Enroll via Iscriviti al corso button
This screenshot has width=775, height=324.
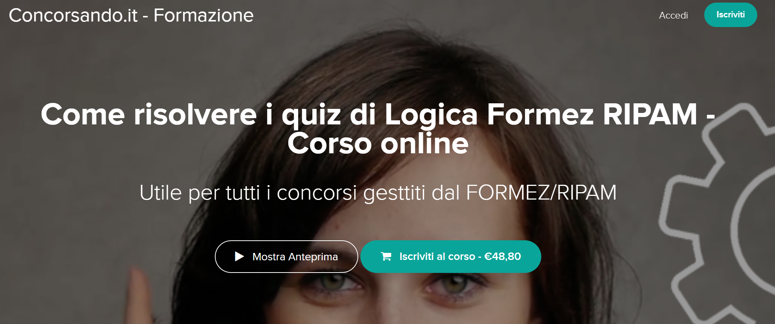[450, 257]
